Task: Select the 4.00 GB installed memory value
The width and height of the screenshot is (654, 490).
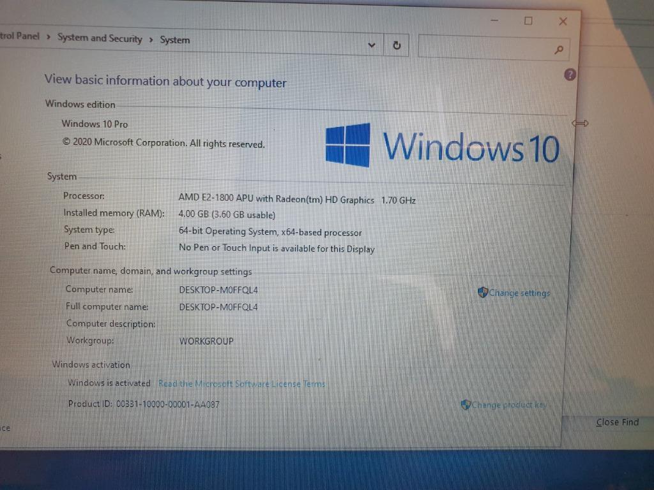Action: [227, 214]
